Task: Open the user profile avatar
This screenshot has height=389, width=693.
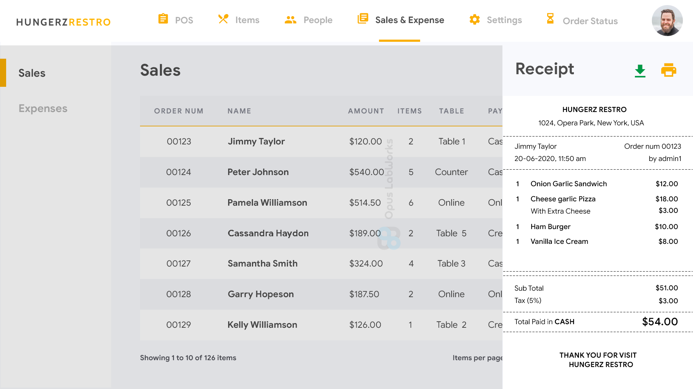Action: click(667, 21)
